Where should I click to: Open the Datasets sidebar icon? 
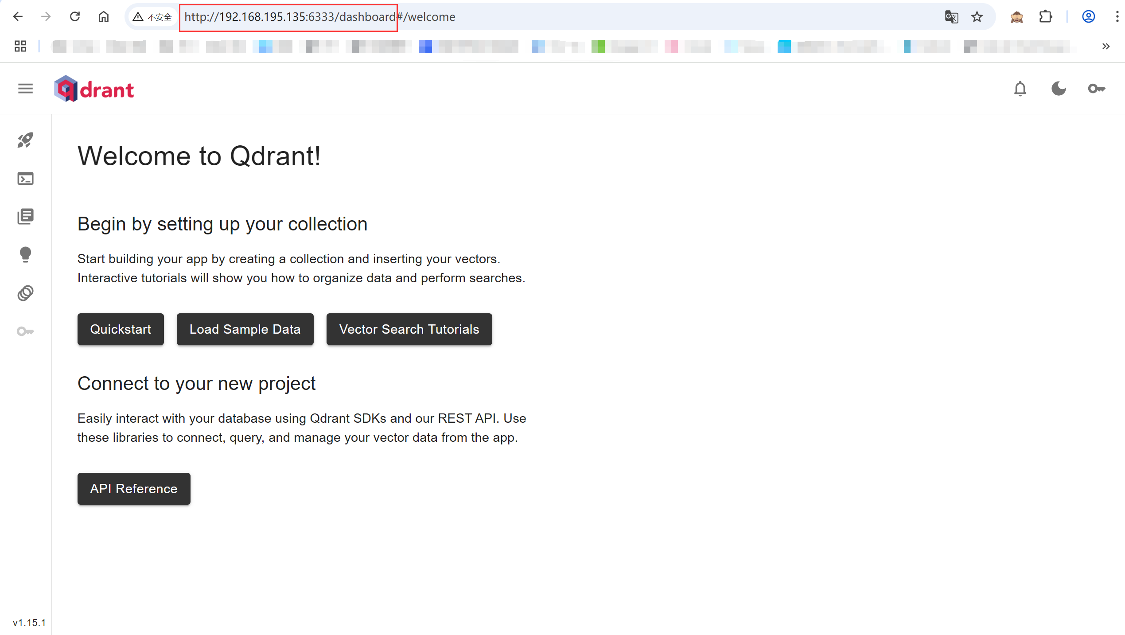pos(25,293)
